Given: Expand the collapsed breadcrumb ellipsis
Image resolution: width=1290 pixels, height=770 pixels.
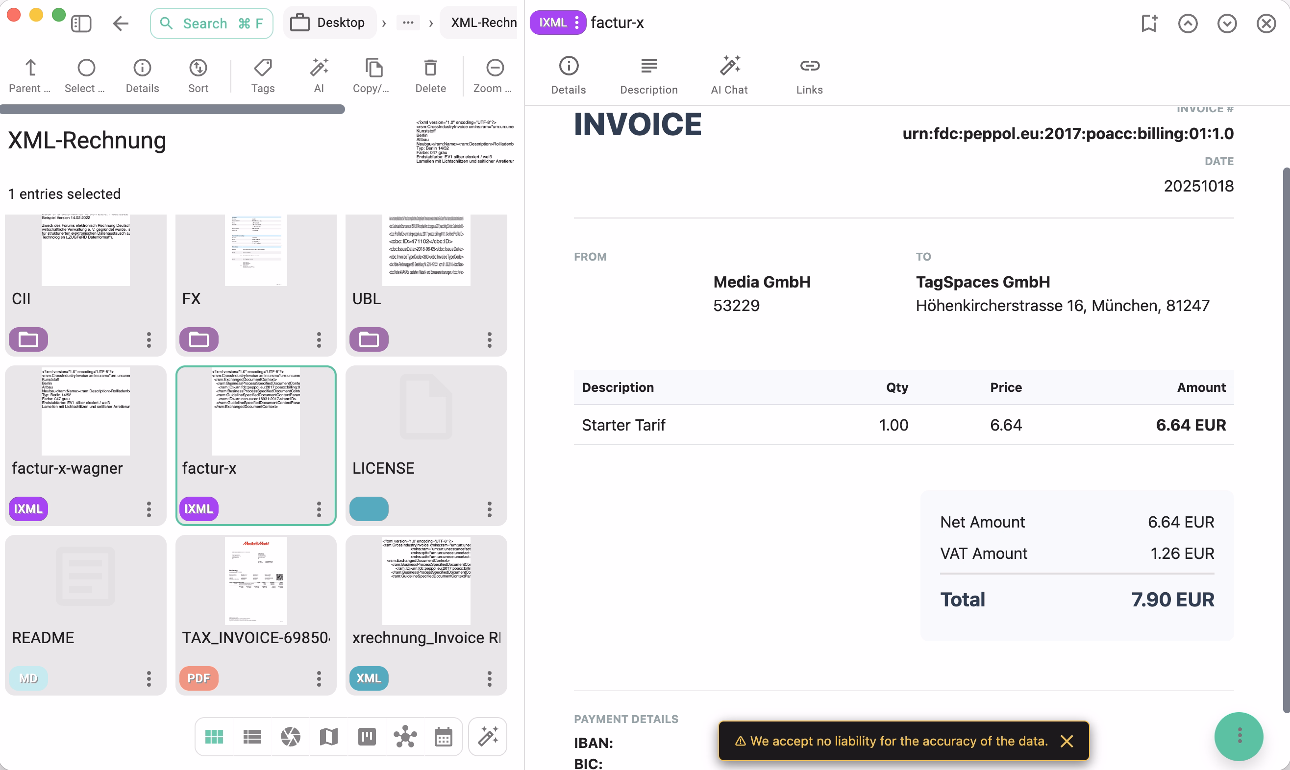Looking at the screenshot, I should (408, 23).
